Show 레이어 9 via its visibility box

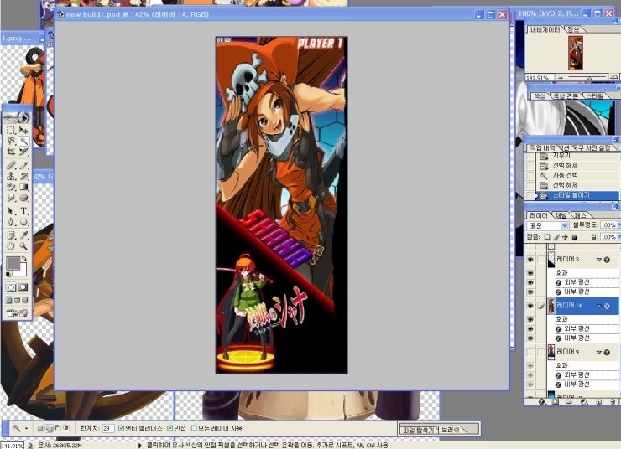tap(530, 352)
